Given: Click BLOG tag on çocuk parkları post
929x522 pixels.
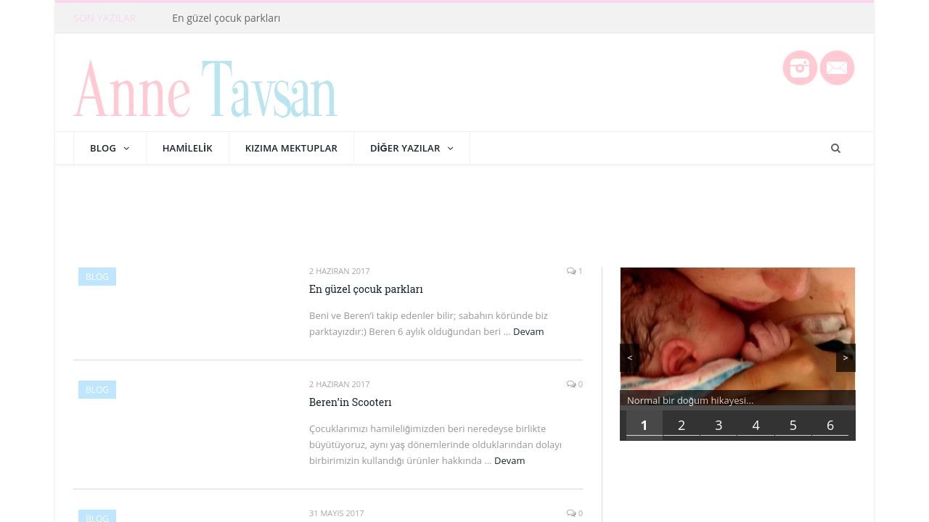Looking at the screenshot, I should (97, 276).
